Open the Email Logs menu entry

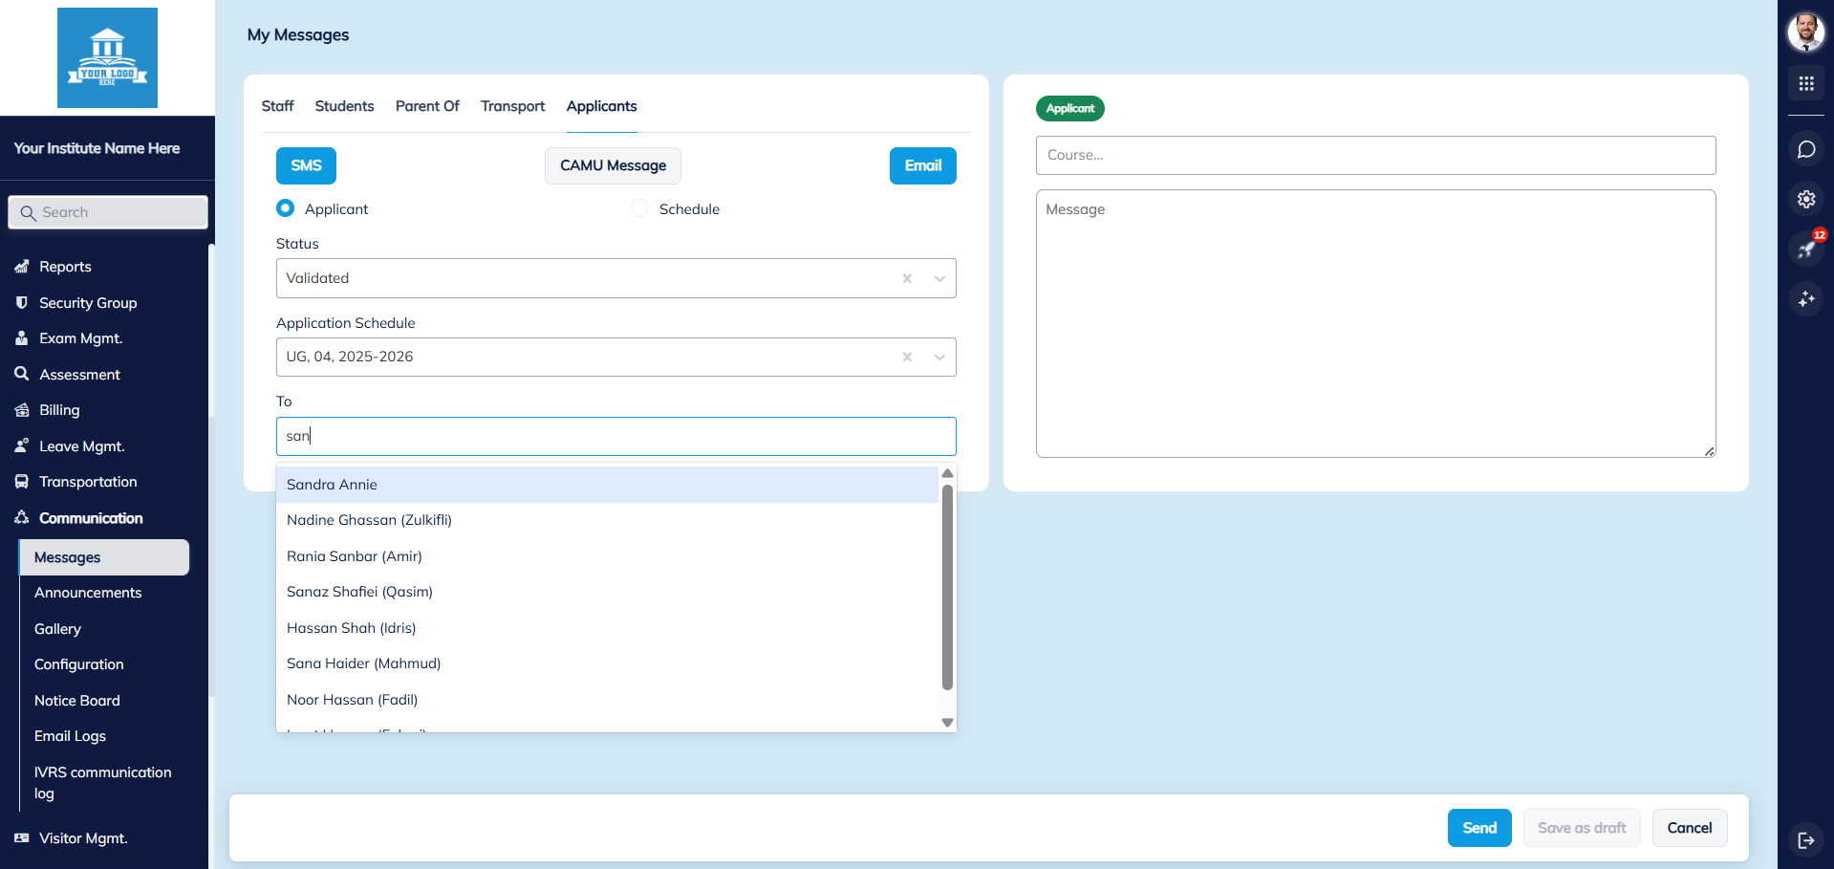click(x=69, y=736)
